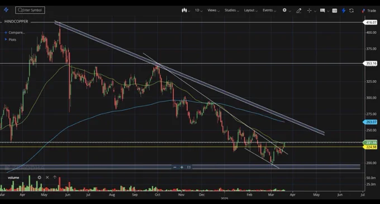Viewport: 380px width, 204px height.
Task: Zoom in the chart with plus button
Action: (182, 167)
